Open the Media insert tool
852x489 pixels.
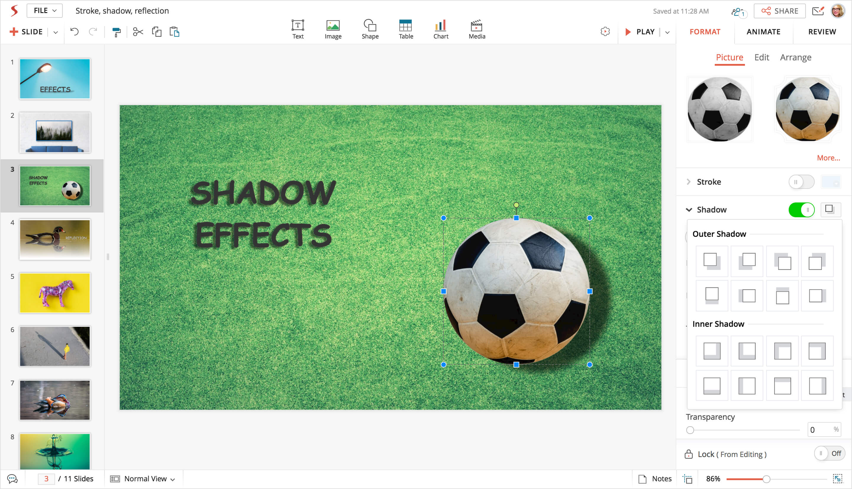coord(477,29)
